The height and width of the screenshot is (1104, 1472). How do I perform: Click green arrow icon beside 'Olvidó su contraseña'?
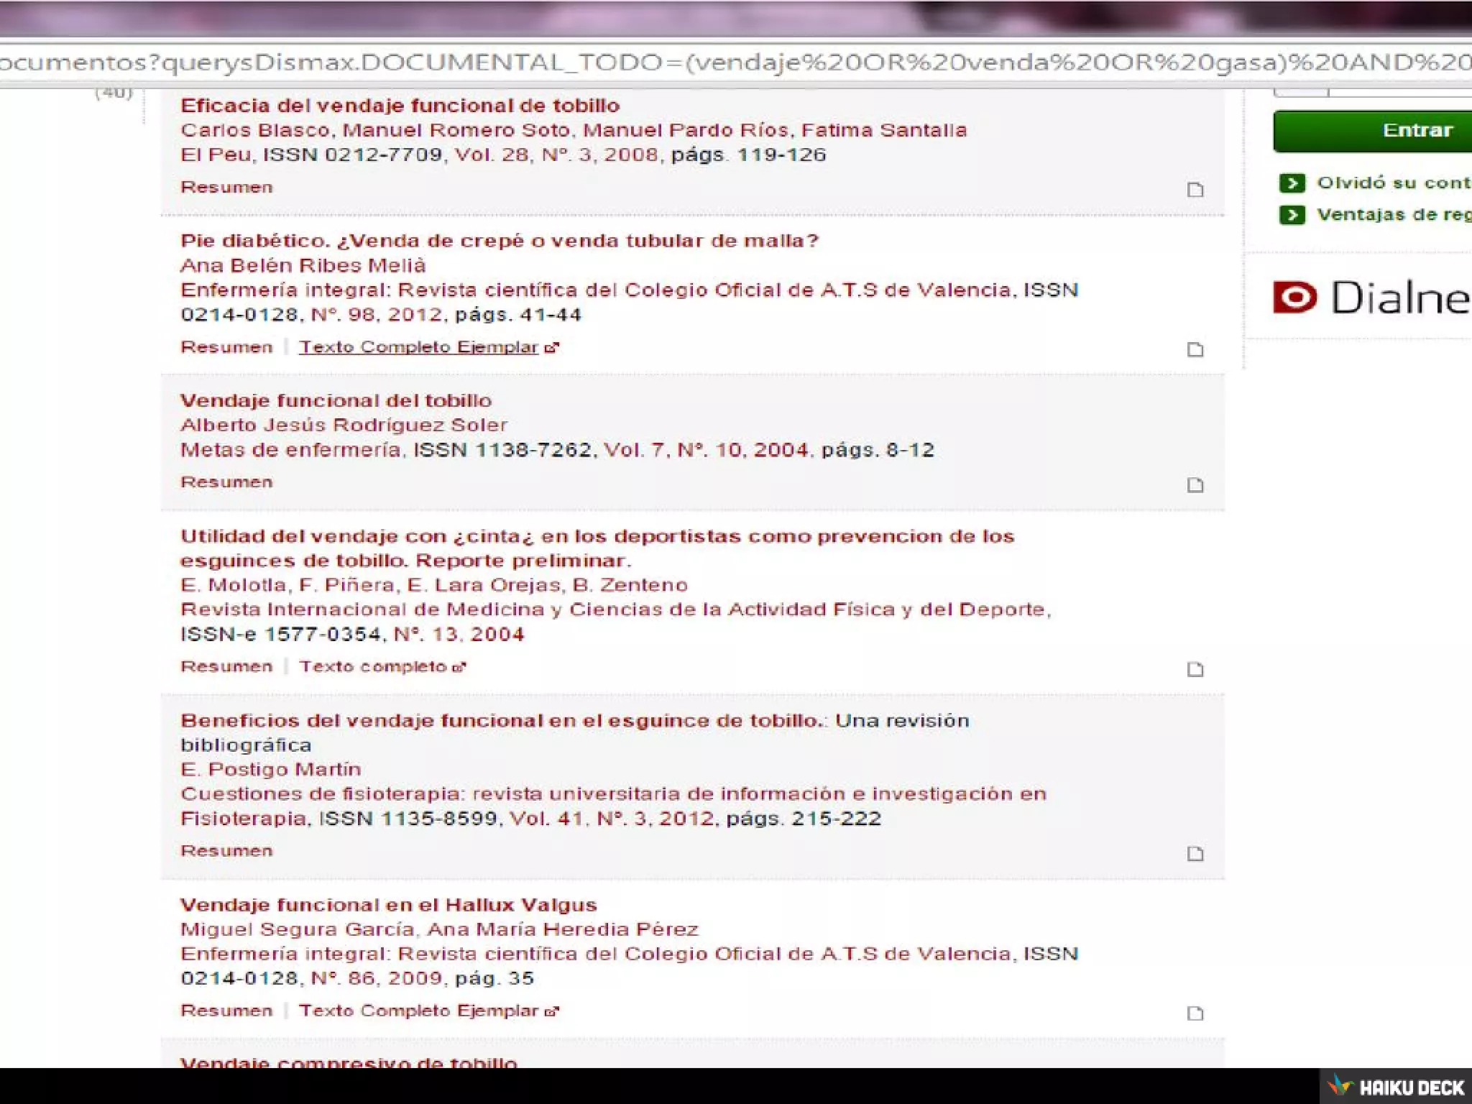click(1292, 183)
